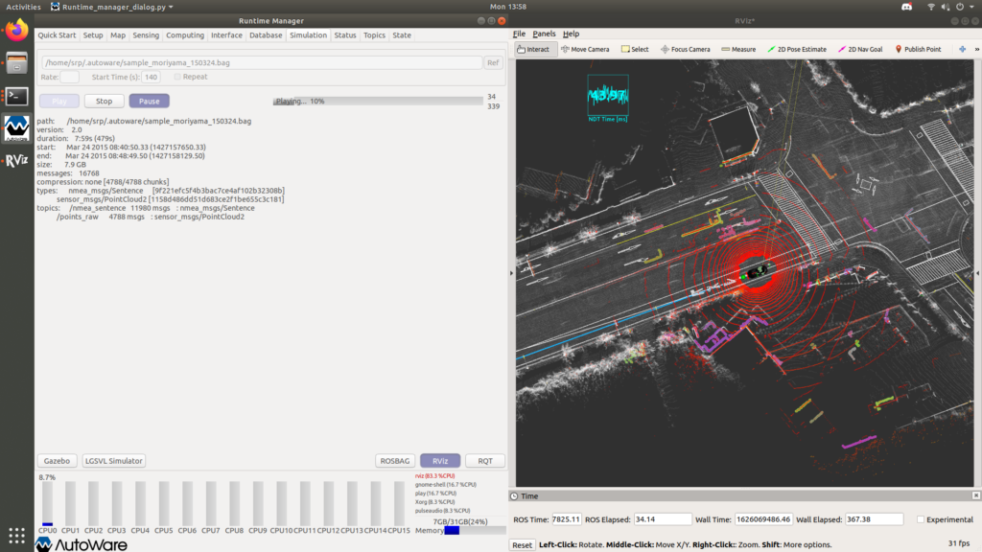Launch Terminal from the dock
This screenshot has height=552, width=982.
coord(17,96)
